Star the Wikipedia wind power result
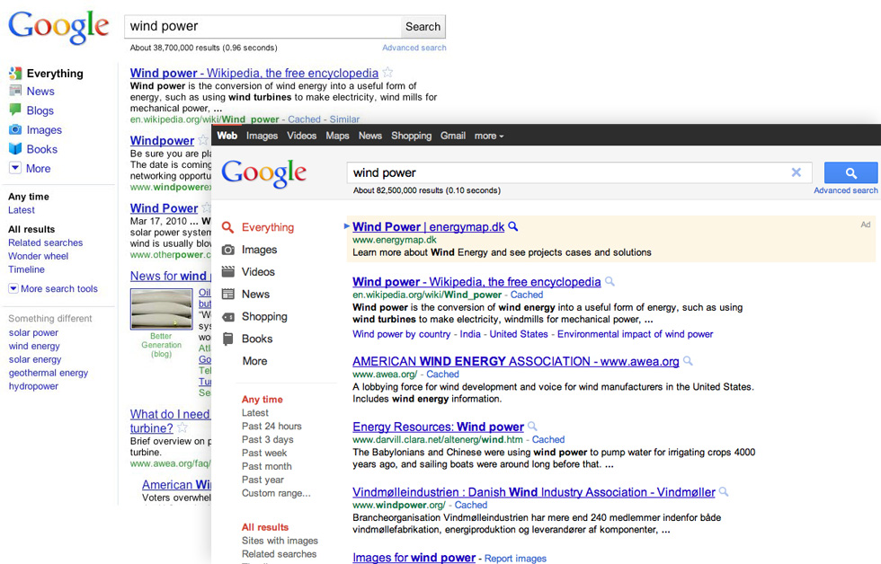This screenshot has height=564, width=881. tap(388, 73)
